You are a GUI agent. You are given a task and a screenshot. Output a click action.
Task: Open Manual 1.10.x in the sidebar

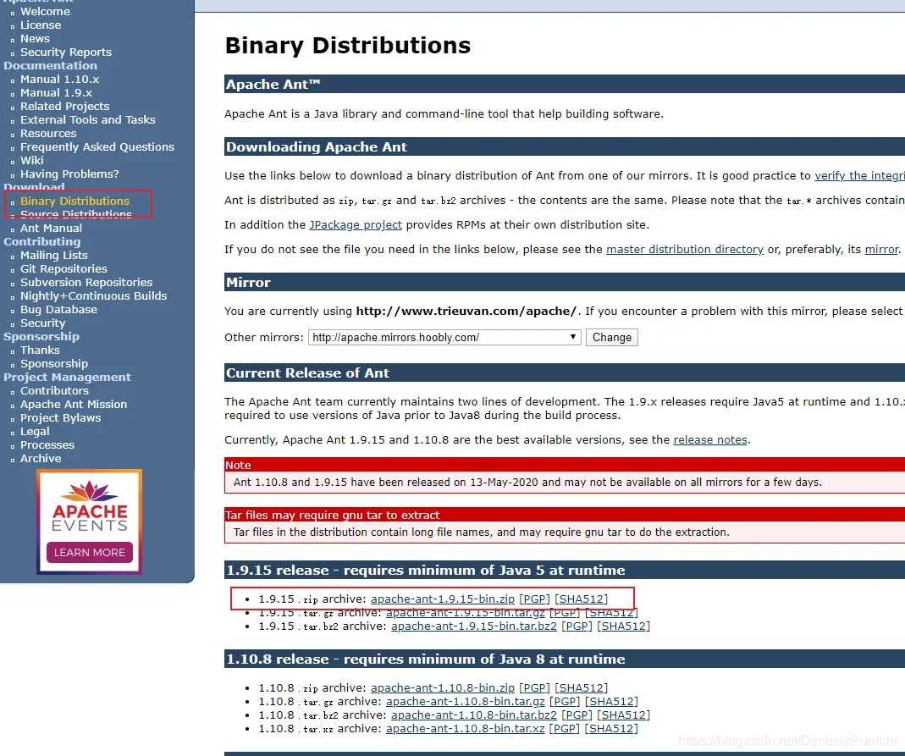pyautogui.click(x=59, y=79)
